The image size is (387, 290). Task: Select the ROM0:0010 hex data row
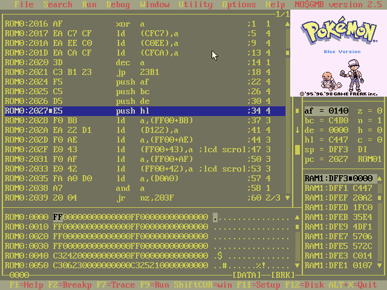147,227
